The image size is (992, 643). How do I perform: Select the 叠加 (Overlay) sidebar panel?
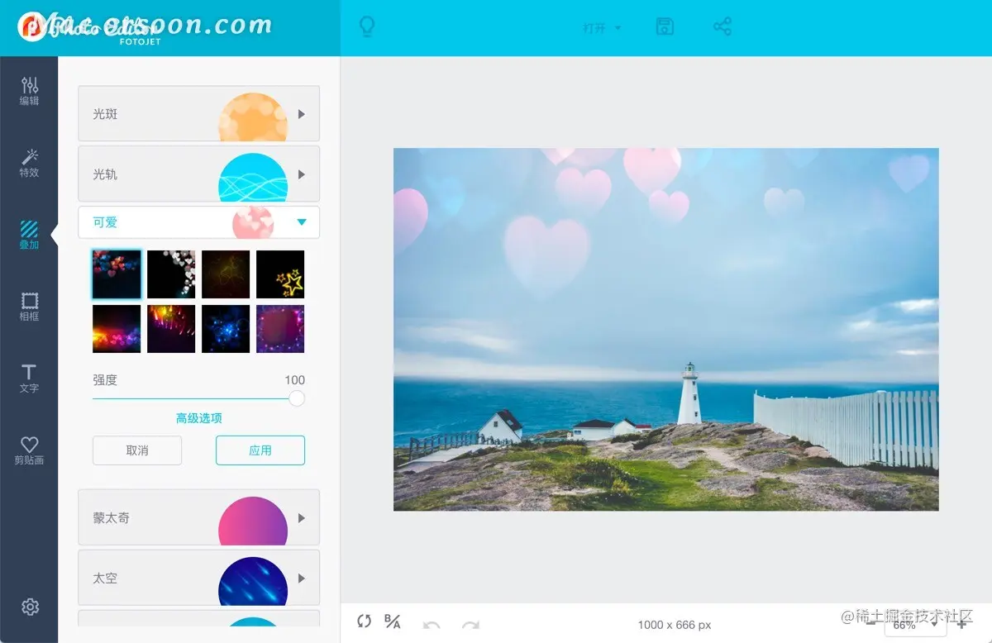pyautogui.click(x=29, y=235)
